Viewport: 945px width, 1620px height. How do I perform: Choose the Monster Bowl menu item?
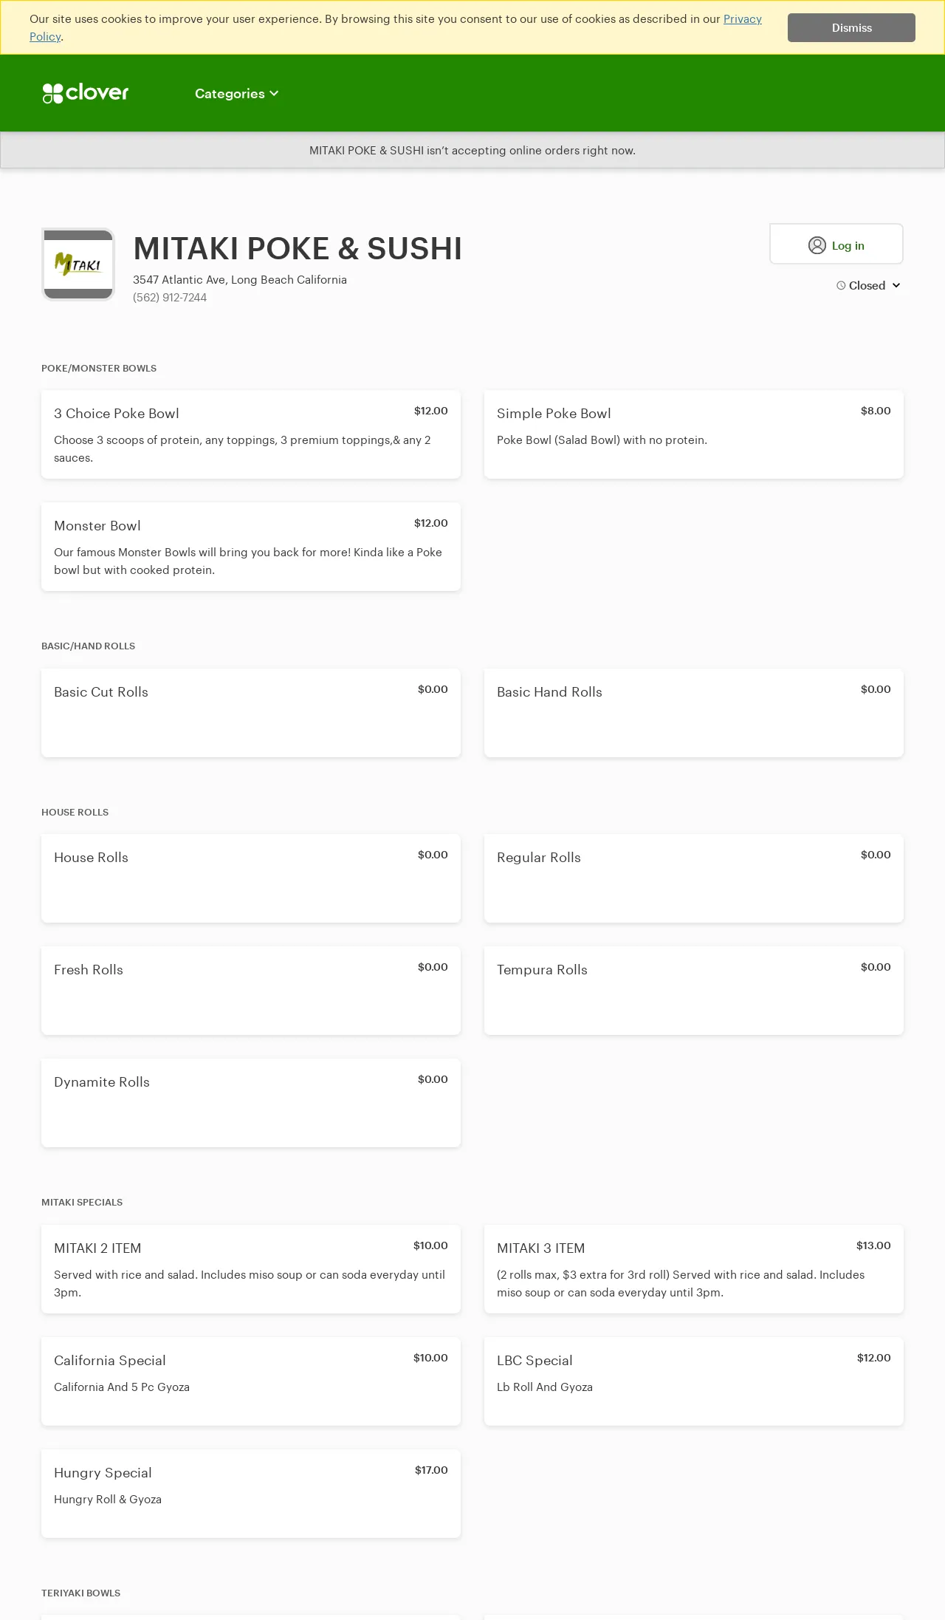251,547
